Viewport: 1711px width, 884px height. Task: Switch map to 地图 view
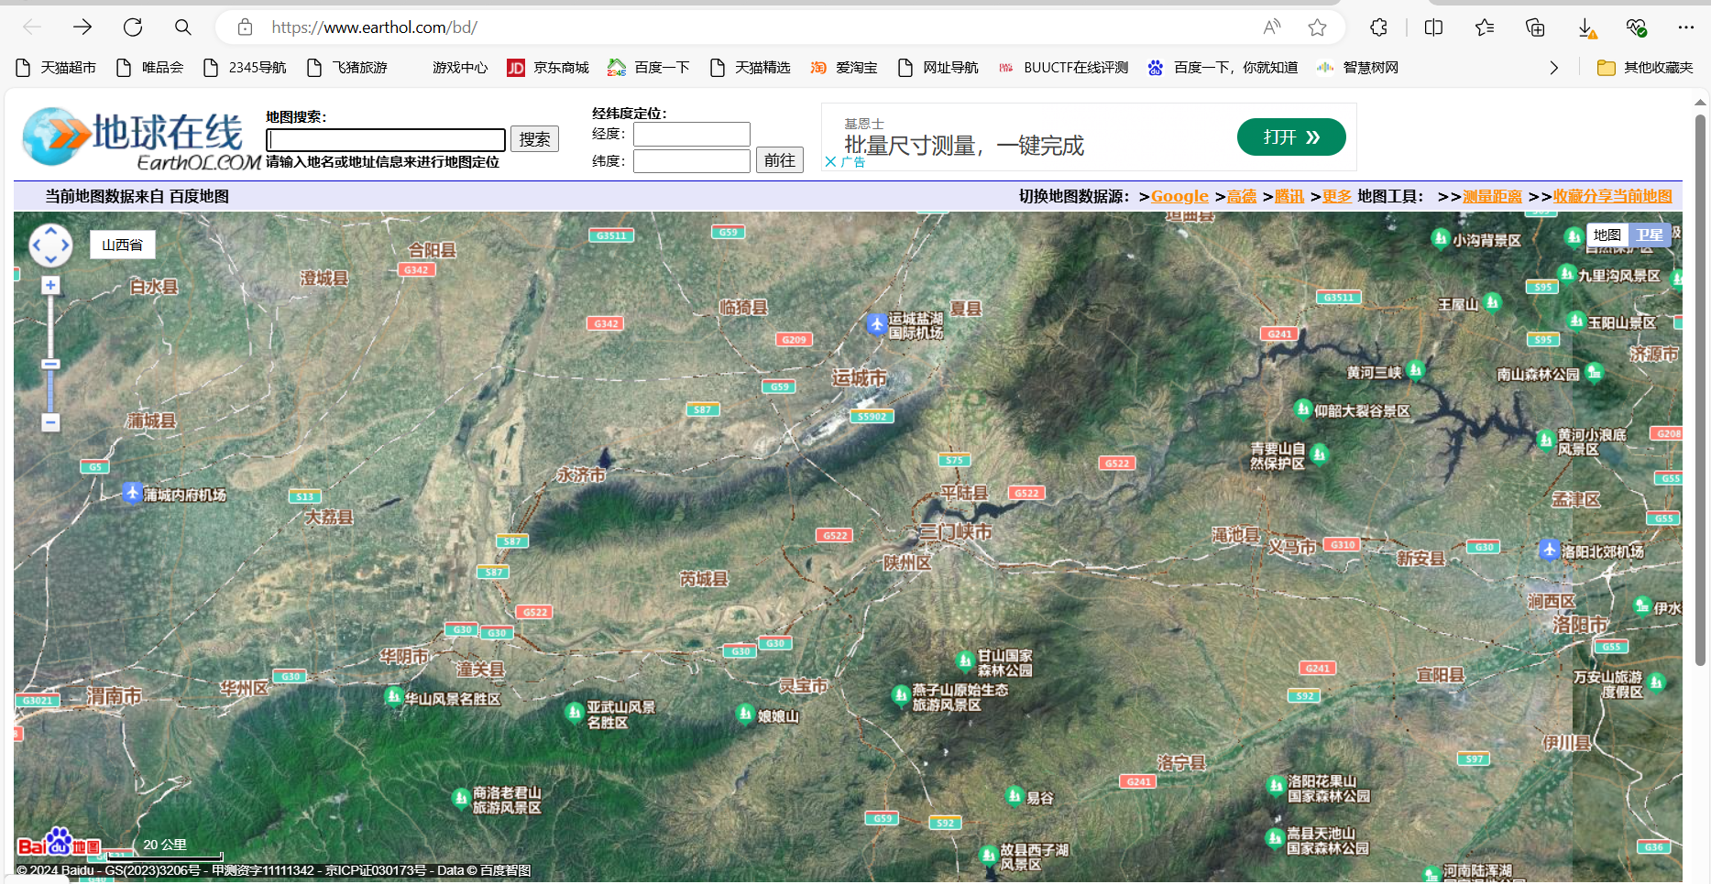[x=1607, y=235]
